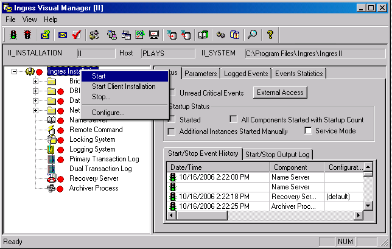Screen dimensions: 392x249
Task: Open the Help menu
Action: (x=51, y=19)
